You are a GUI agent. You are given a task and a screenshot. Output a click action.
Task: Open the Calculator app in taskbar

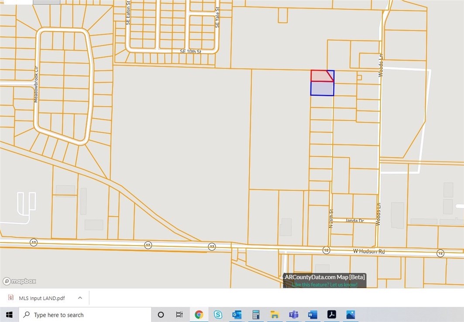[256, 315]
